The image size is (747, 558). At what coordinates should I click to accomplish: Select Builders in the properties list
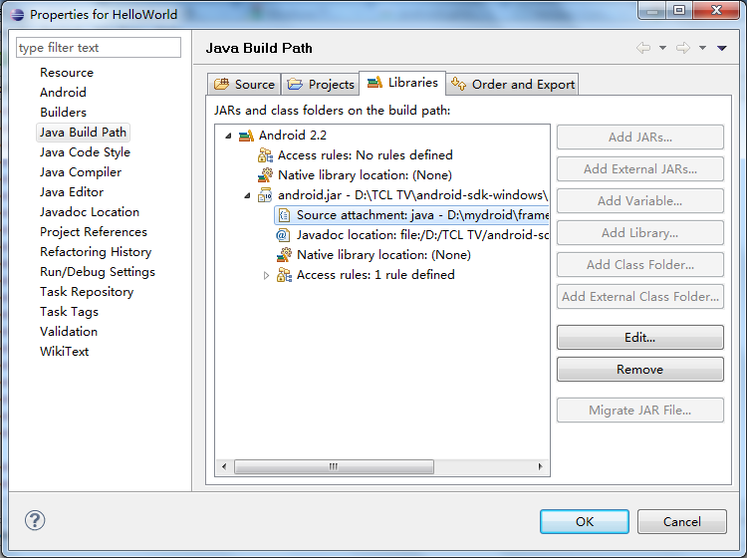[x=63, y=113]
